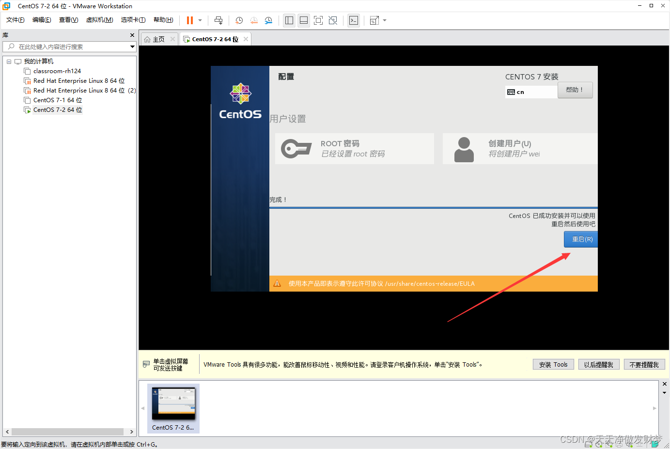Open the snapshot manager

(268, 20)
